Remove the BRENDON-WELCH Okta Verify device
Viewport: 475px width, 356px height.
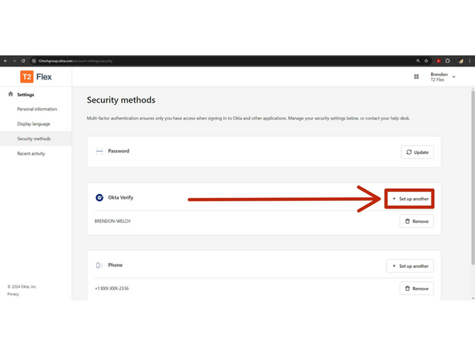[x=416, y=221]
